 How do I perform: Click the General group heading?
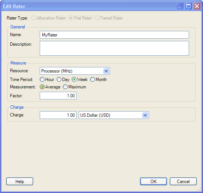[x=18, y=27]
